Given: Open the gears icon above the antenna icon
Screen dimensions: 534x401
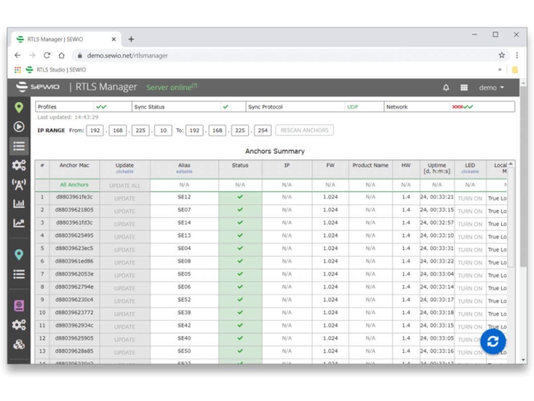Looking at the screenshot, I should click(19, 165).
